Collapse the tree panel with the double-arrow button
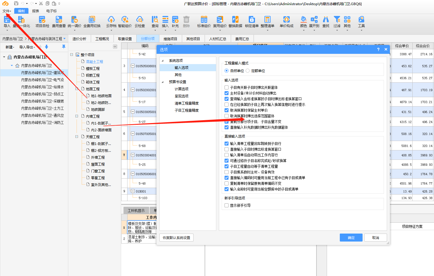Screen dimensions: 434x276 [115, 47]
